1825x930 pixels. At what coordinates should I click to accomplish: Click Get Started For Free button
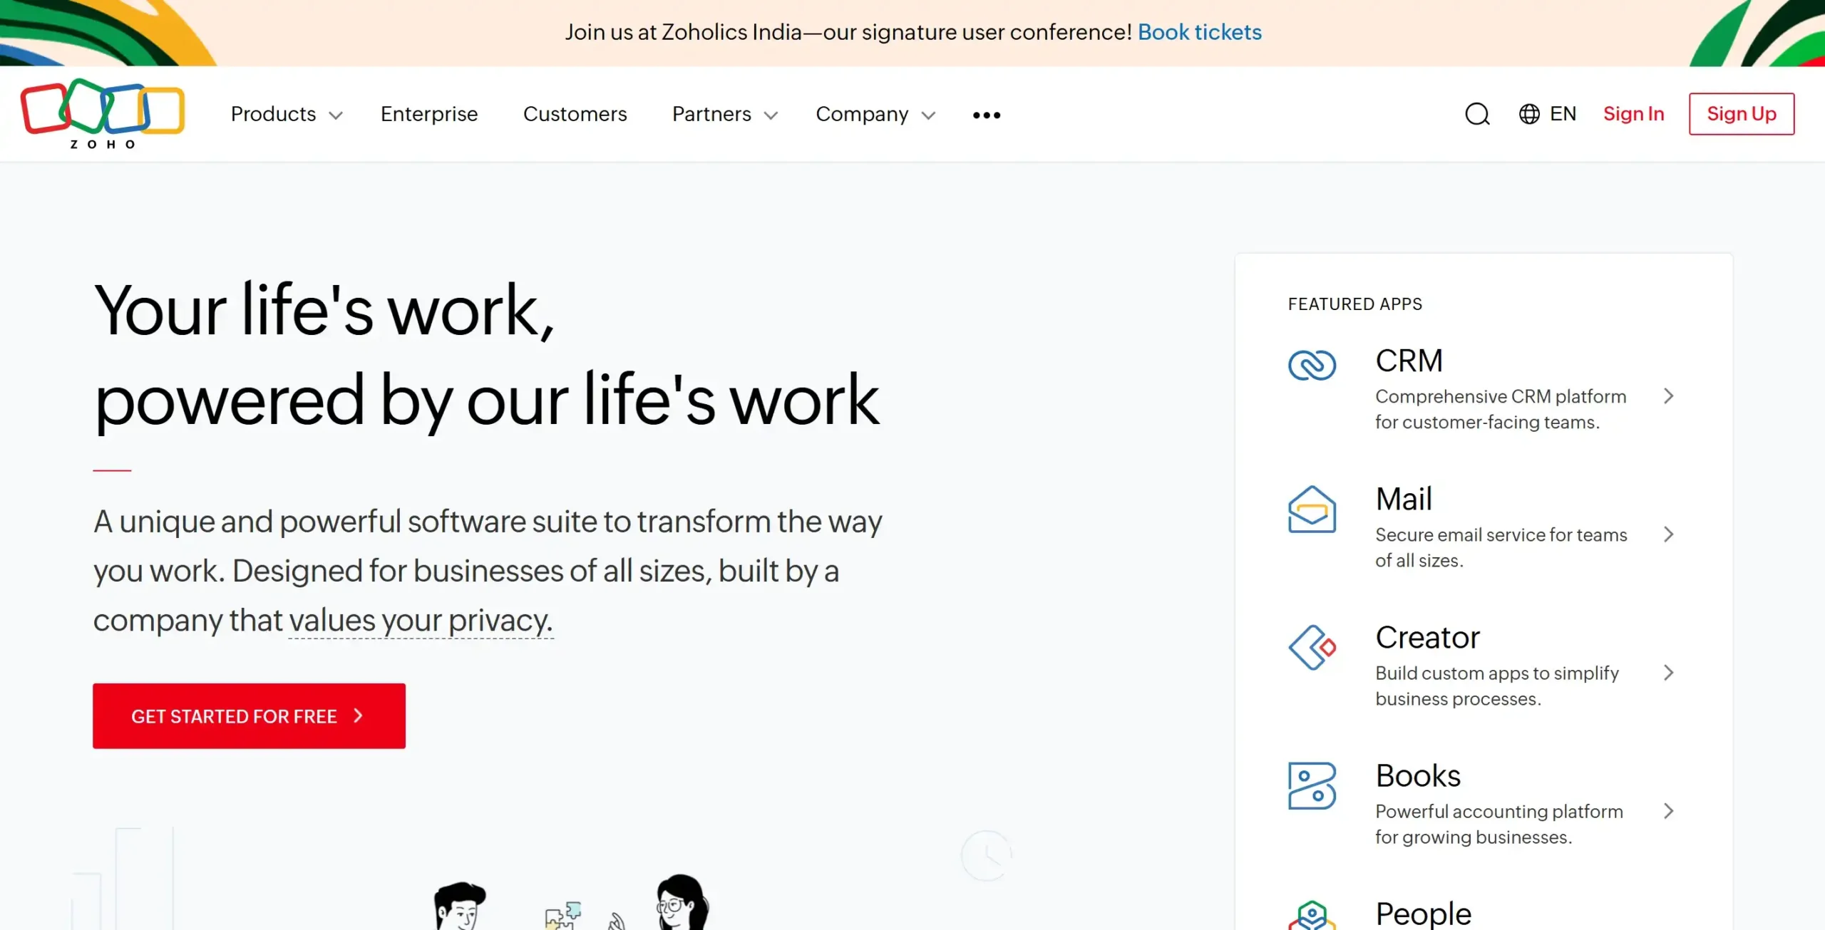pos(249,715)
